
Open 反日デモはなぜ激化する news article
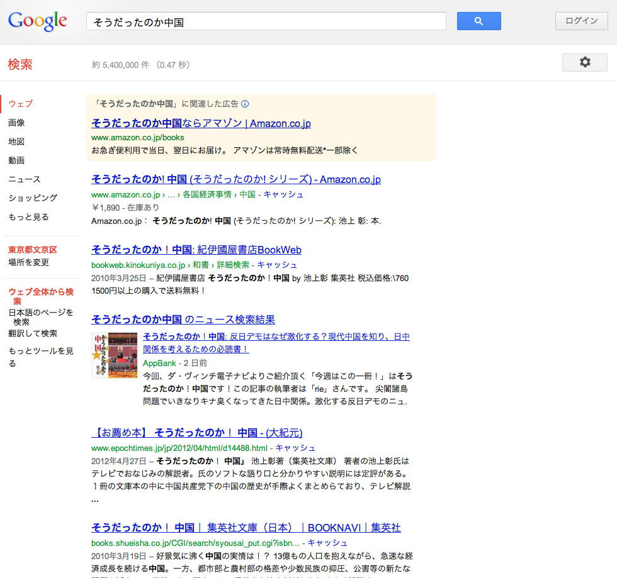click(276, 343)
